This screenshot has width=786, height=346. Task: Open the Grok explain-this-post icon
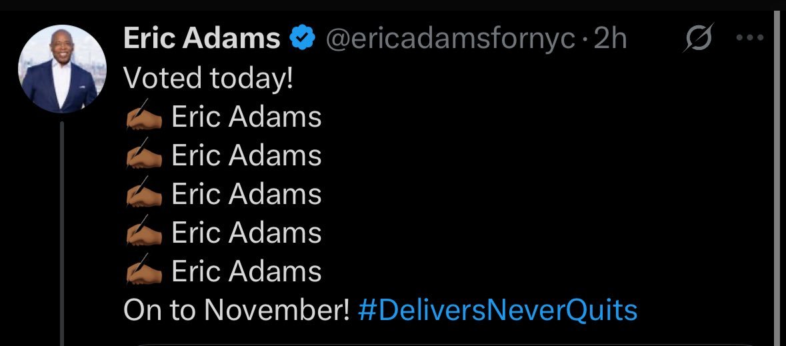(698, 37)
